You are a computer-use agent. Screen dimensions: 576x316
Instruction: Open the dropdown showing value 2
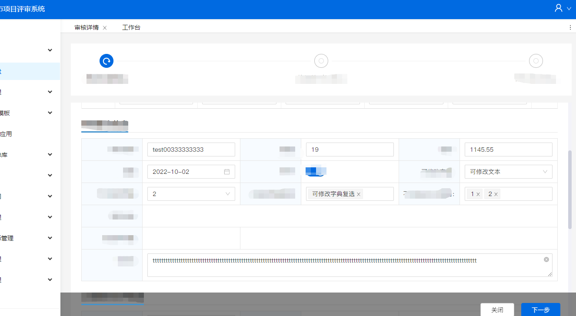coord(191,194)
